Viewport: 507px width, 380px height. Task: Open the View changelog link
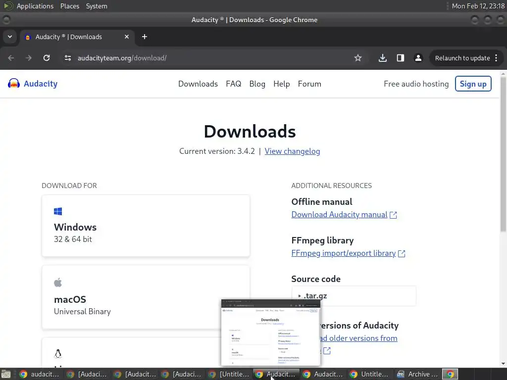tap(292, 151)
